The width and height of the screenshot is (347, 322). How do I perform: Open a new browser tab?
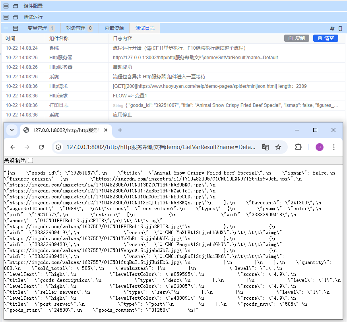click(120, 130)
